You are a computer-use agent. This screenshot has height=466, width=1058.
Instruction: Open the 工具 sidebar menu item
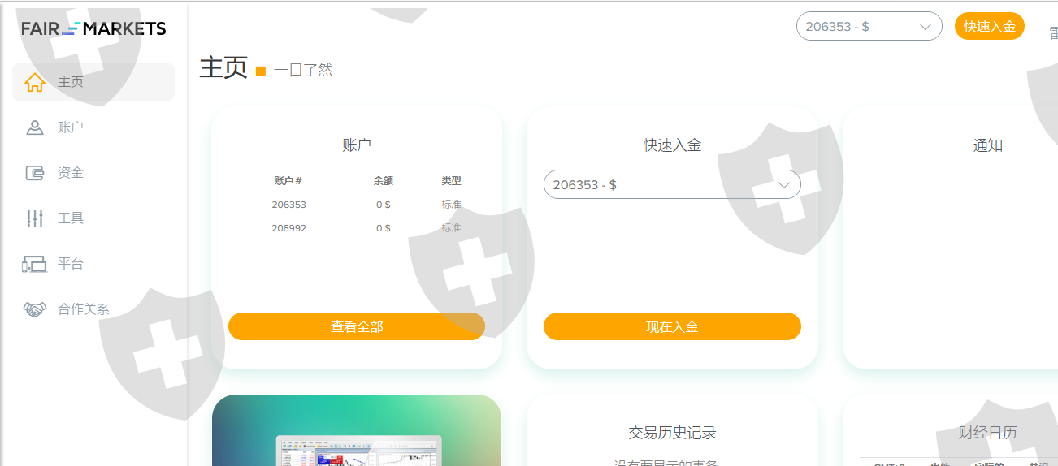93,218
